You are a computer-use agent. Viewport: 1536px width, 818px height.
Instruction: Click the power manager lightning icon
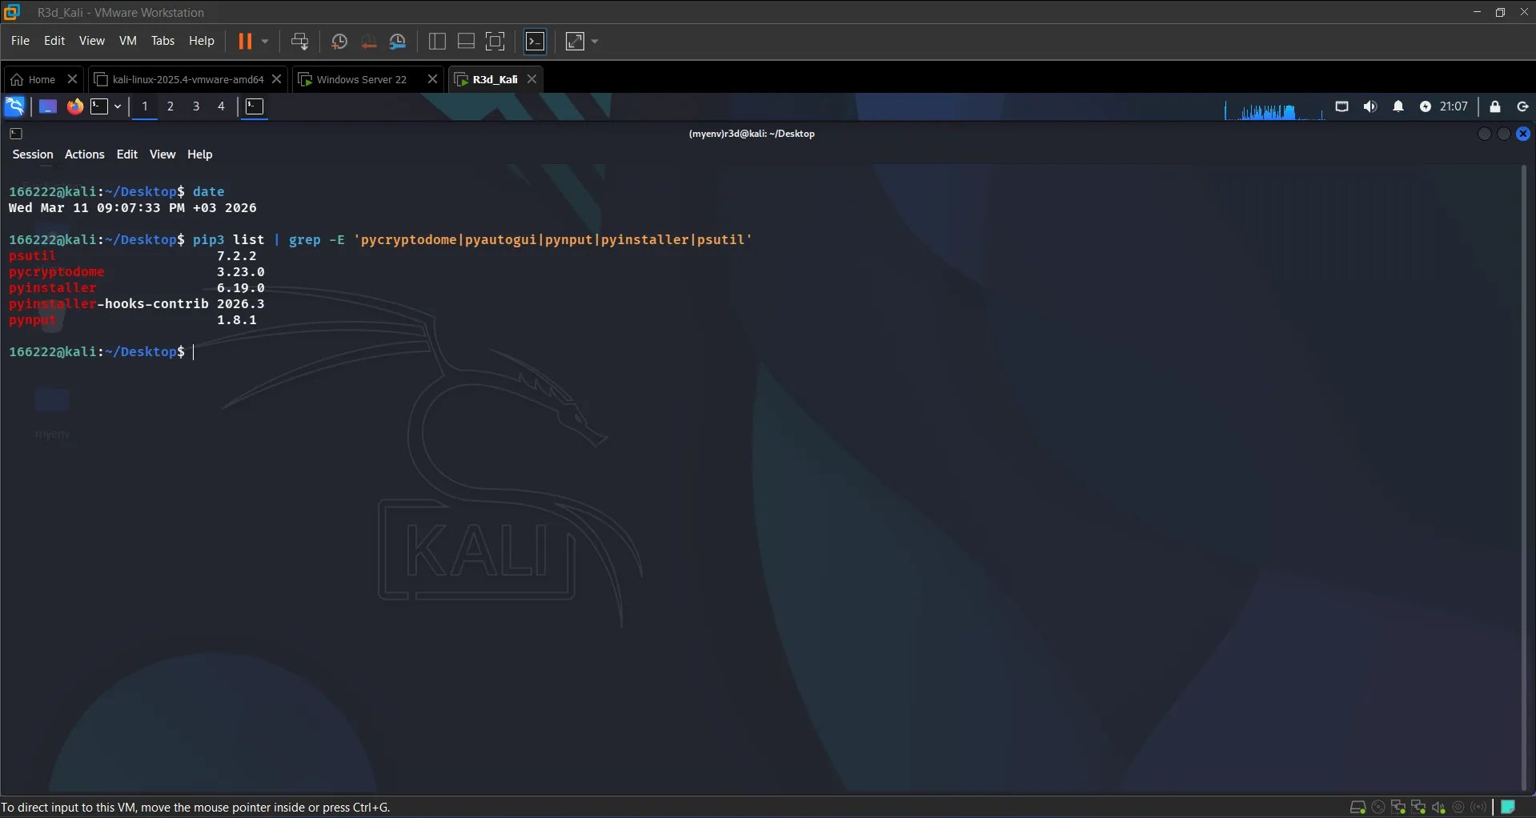(x=1426, y=106)
